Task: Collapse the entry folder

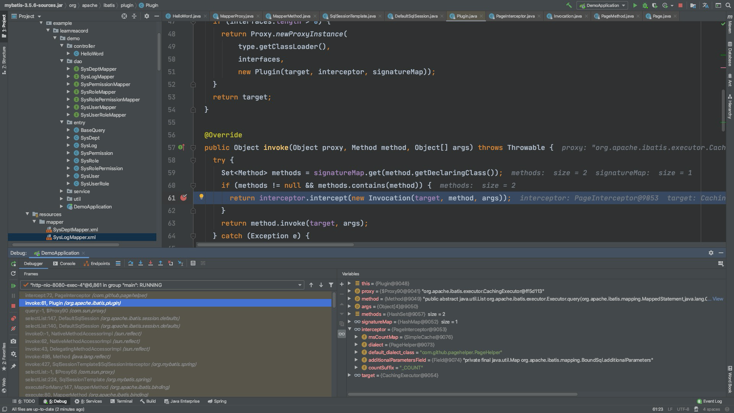Action: coord(62,122)
